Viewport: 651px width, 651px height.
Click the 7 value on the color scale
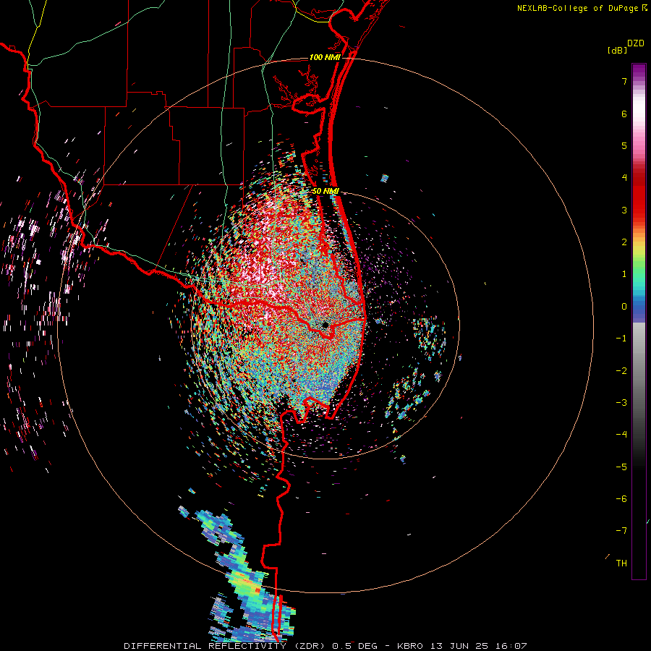(x=624, y=81)
